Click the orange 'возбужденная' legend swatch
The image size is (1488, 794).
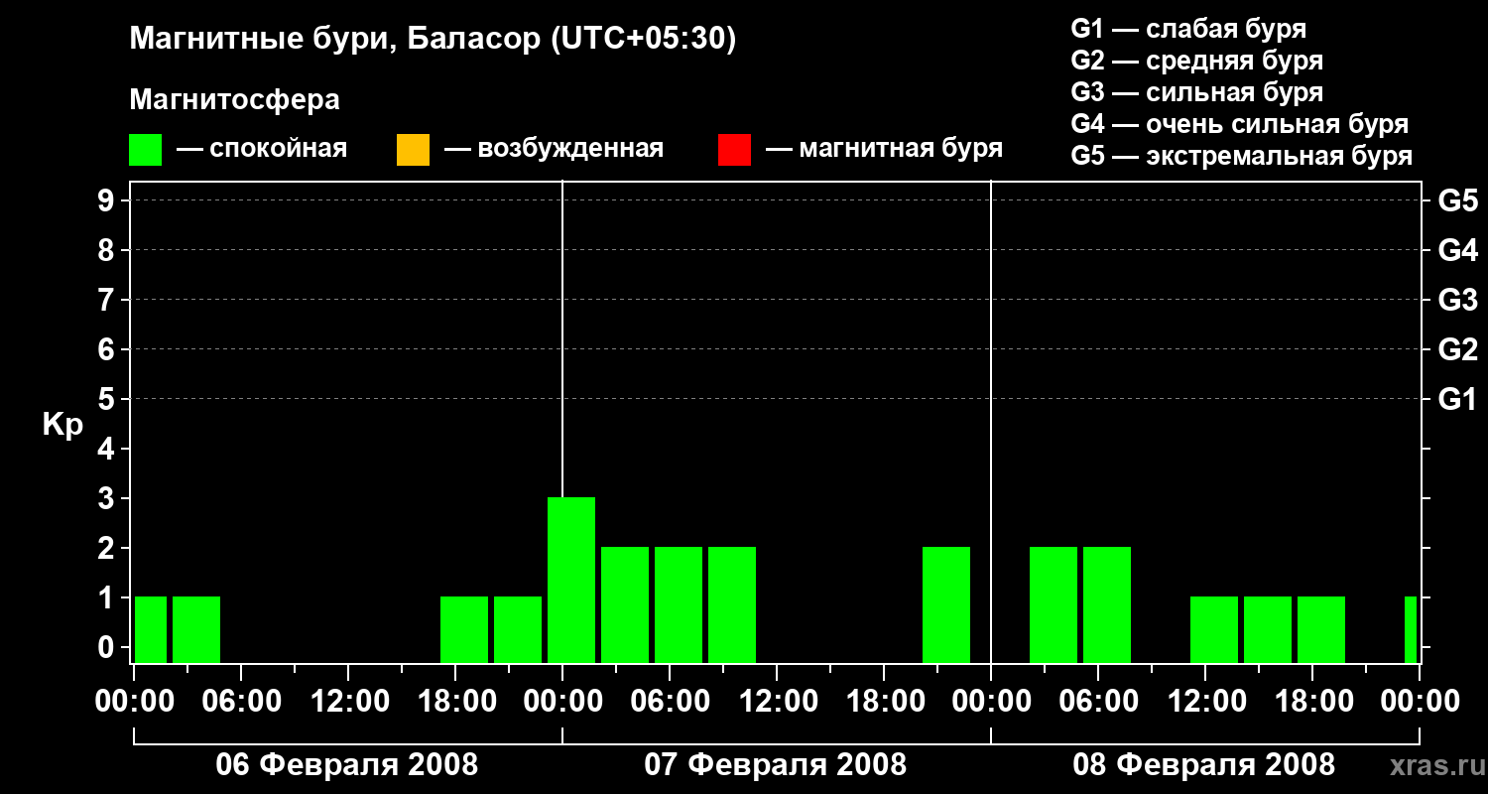(x=413, y=150)
